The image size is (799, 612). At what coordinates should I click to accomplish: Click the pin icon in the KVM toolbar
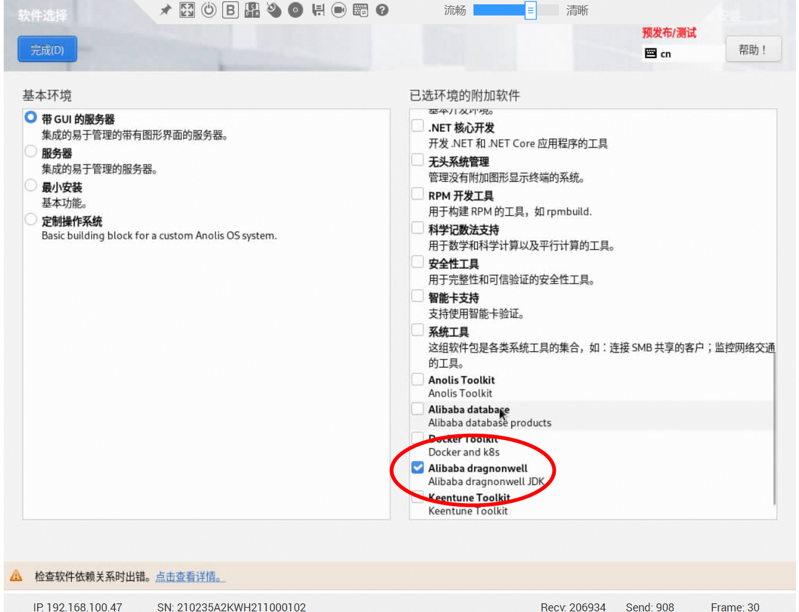point(166,10)
